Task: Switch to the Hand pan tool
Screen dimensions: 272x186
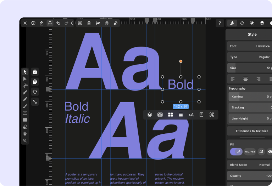Action: coord(25,134)
